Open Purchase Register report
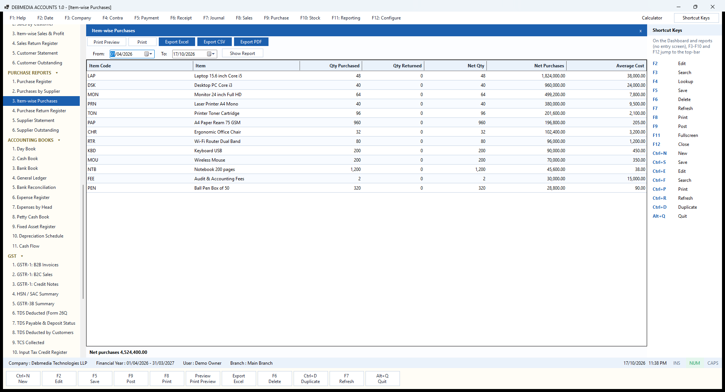 pos(41,82)
